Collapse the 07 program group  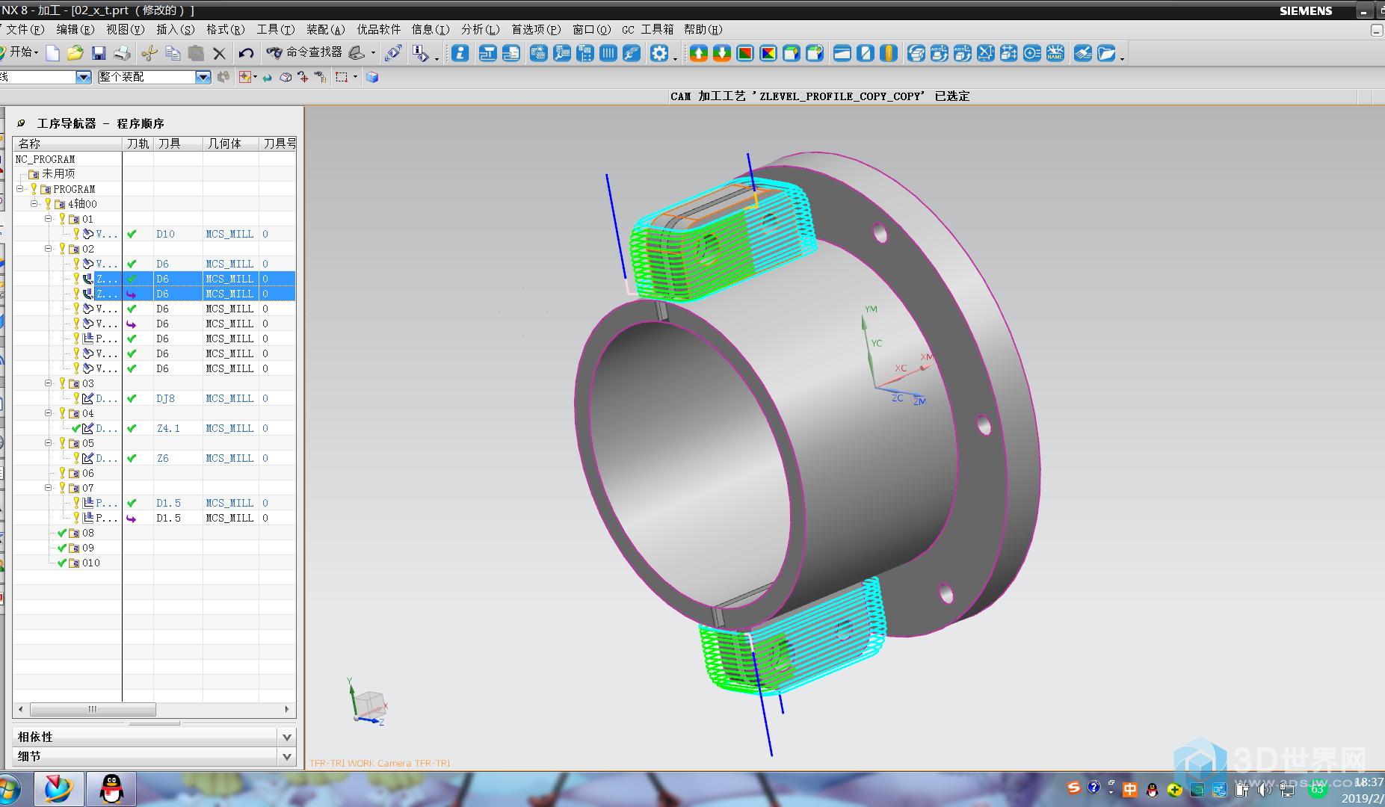pyautogui.click(x=49, y=488)
